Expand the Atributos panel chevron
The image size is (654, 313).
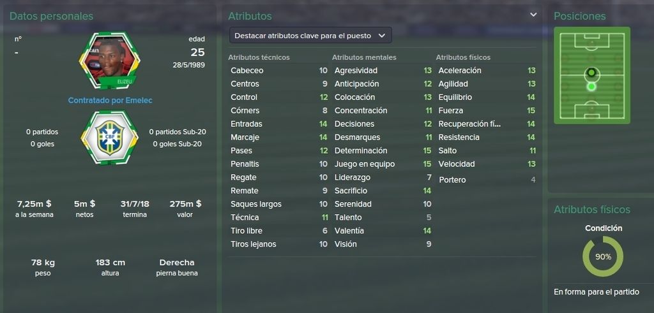coord(533,15)
